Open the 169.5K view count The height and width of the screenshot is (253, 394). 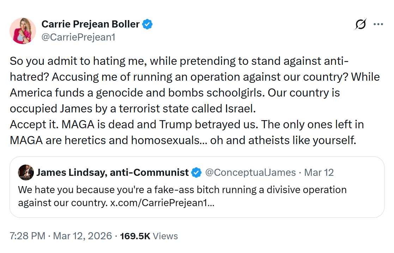click(x=135, y=236)
